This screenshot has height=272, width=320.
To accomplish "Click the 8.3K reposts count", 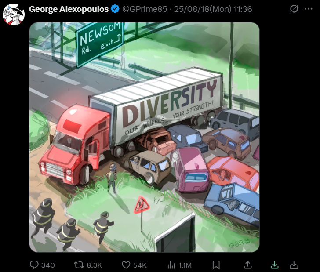I will point(94,265).
